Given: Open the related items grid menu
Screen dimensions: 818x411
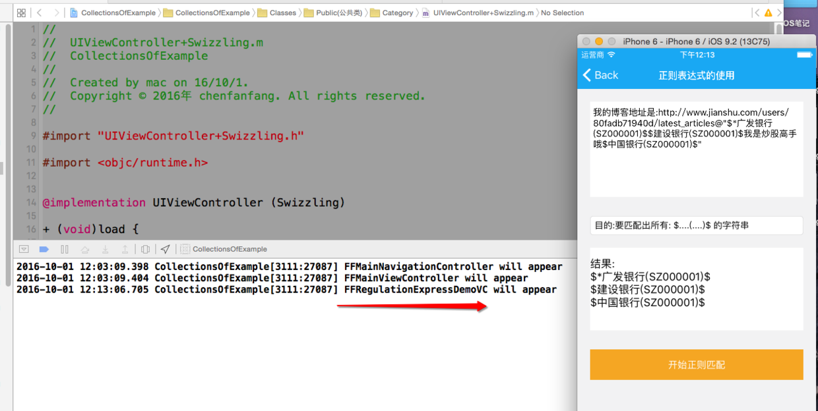Looking at the screenshot, I should point(21,13).
